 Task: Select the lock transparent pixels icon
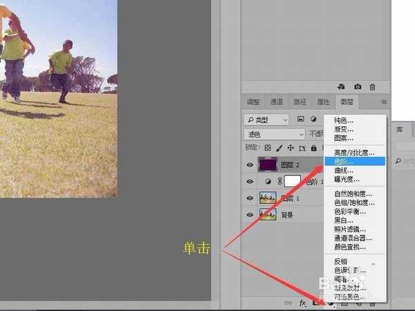coord(268,148)
